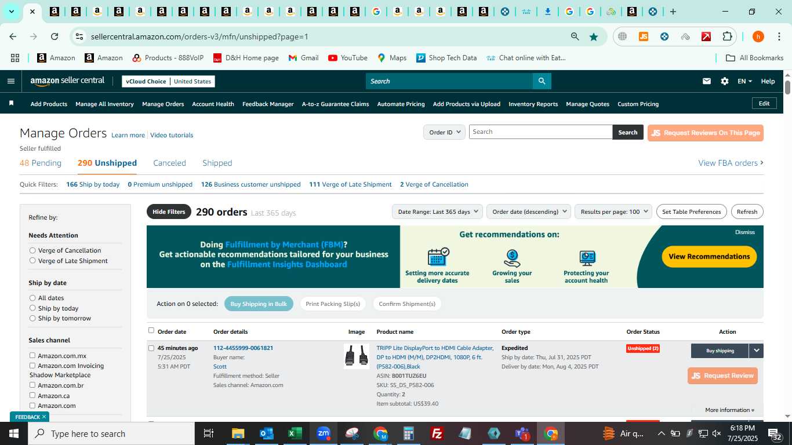Image resolution: width=792 pixels, height=445 pixels.
Task: Open the Order ID search-type dropdown
Action: [444, 132]
